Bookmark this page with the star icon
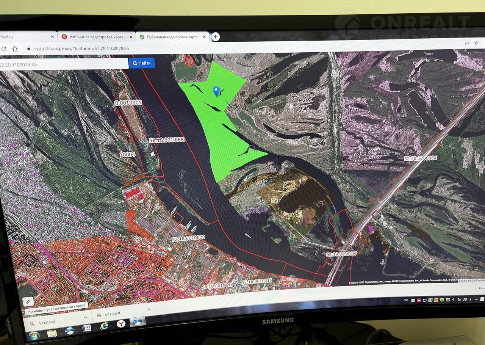Viewport: 485px width, 345px height. (x=476, y=44)
